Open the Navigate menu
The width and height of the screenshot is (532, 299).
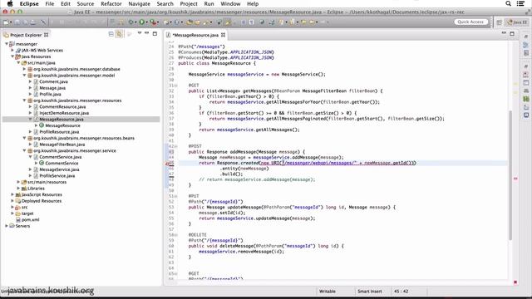click(139, 3)
